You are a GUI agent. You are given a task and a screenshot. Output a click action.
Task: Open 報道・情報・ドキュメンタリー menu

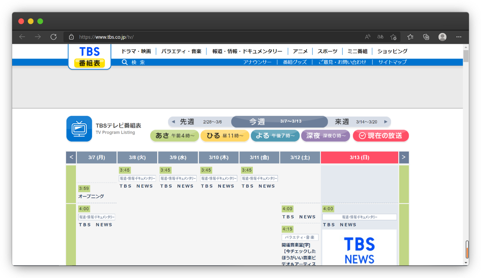pyautogui.click(x=247, y=51)
